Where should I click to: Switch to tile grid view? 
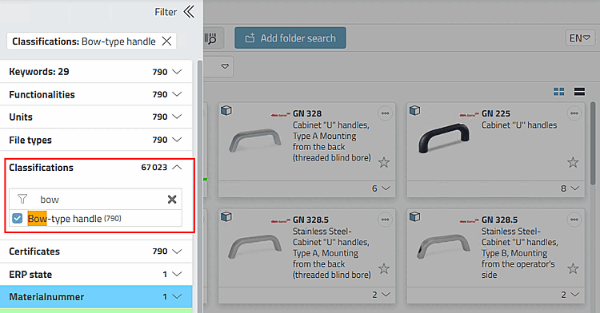click(558, 92)
